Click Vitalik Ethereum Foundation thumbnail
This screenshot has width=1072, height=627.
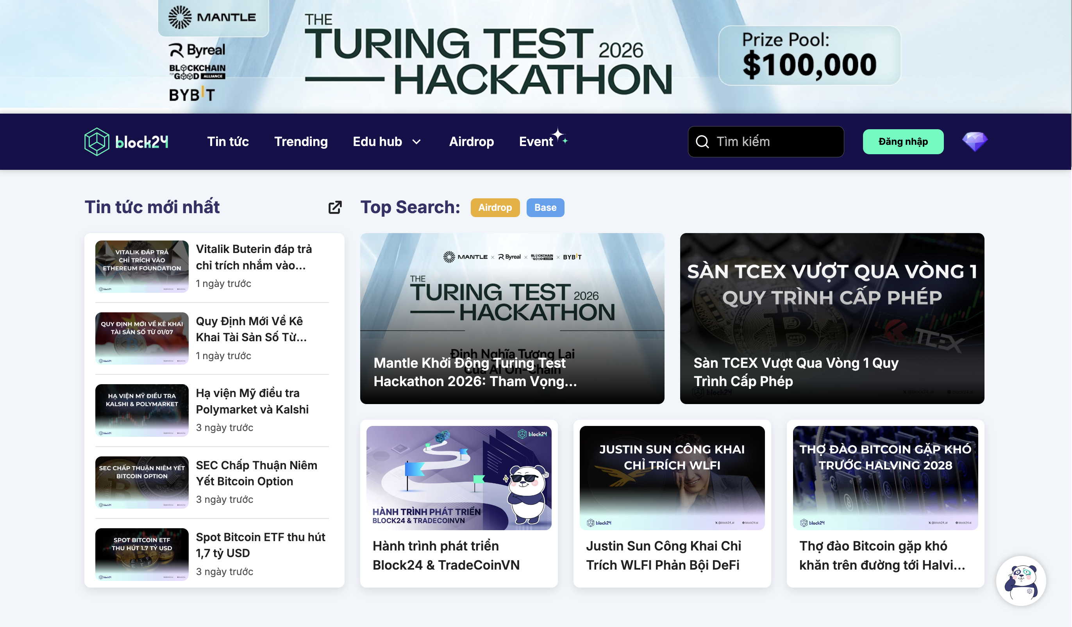[x=142, y=267]
